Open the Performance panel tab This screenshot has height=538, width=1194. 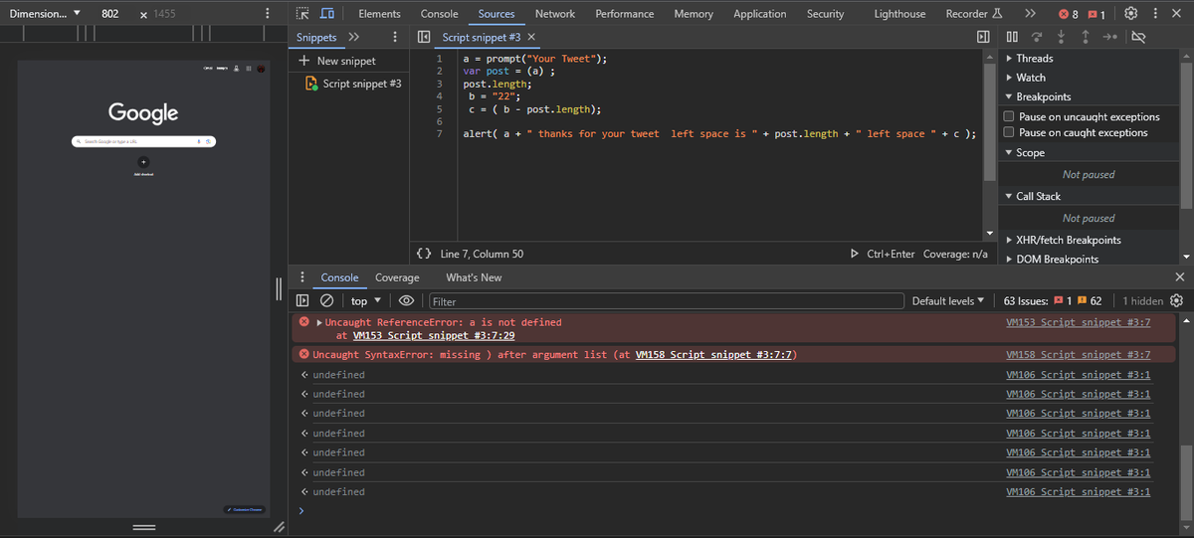pos(625,14)
